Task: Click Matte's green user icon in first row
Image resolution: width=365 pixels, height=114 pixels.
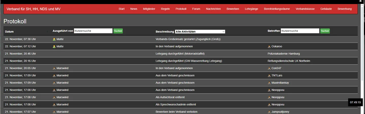Action: pos(54,39)
